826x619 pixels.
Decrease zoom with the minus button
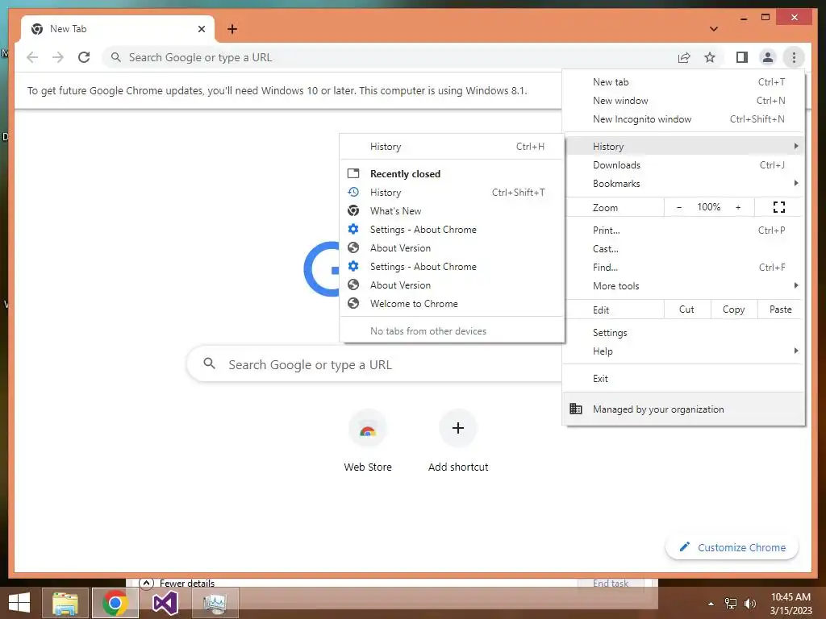679,207
